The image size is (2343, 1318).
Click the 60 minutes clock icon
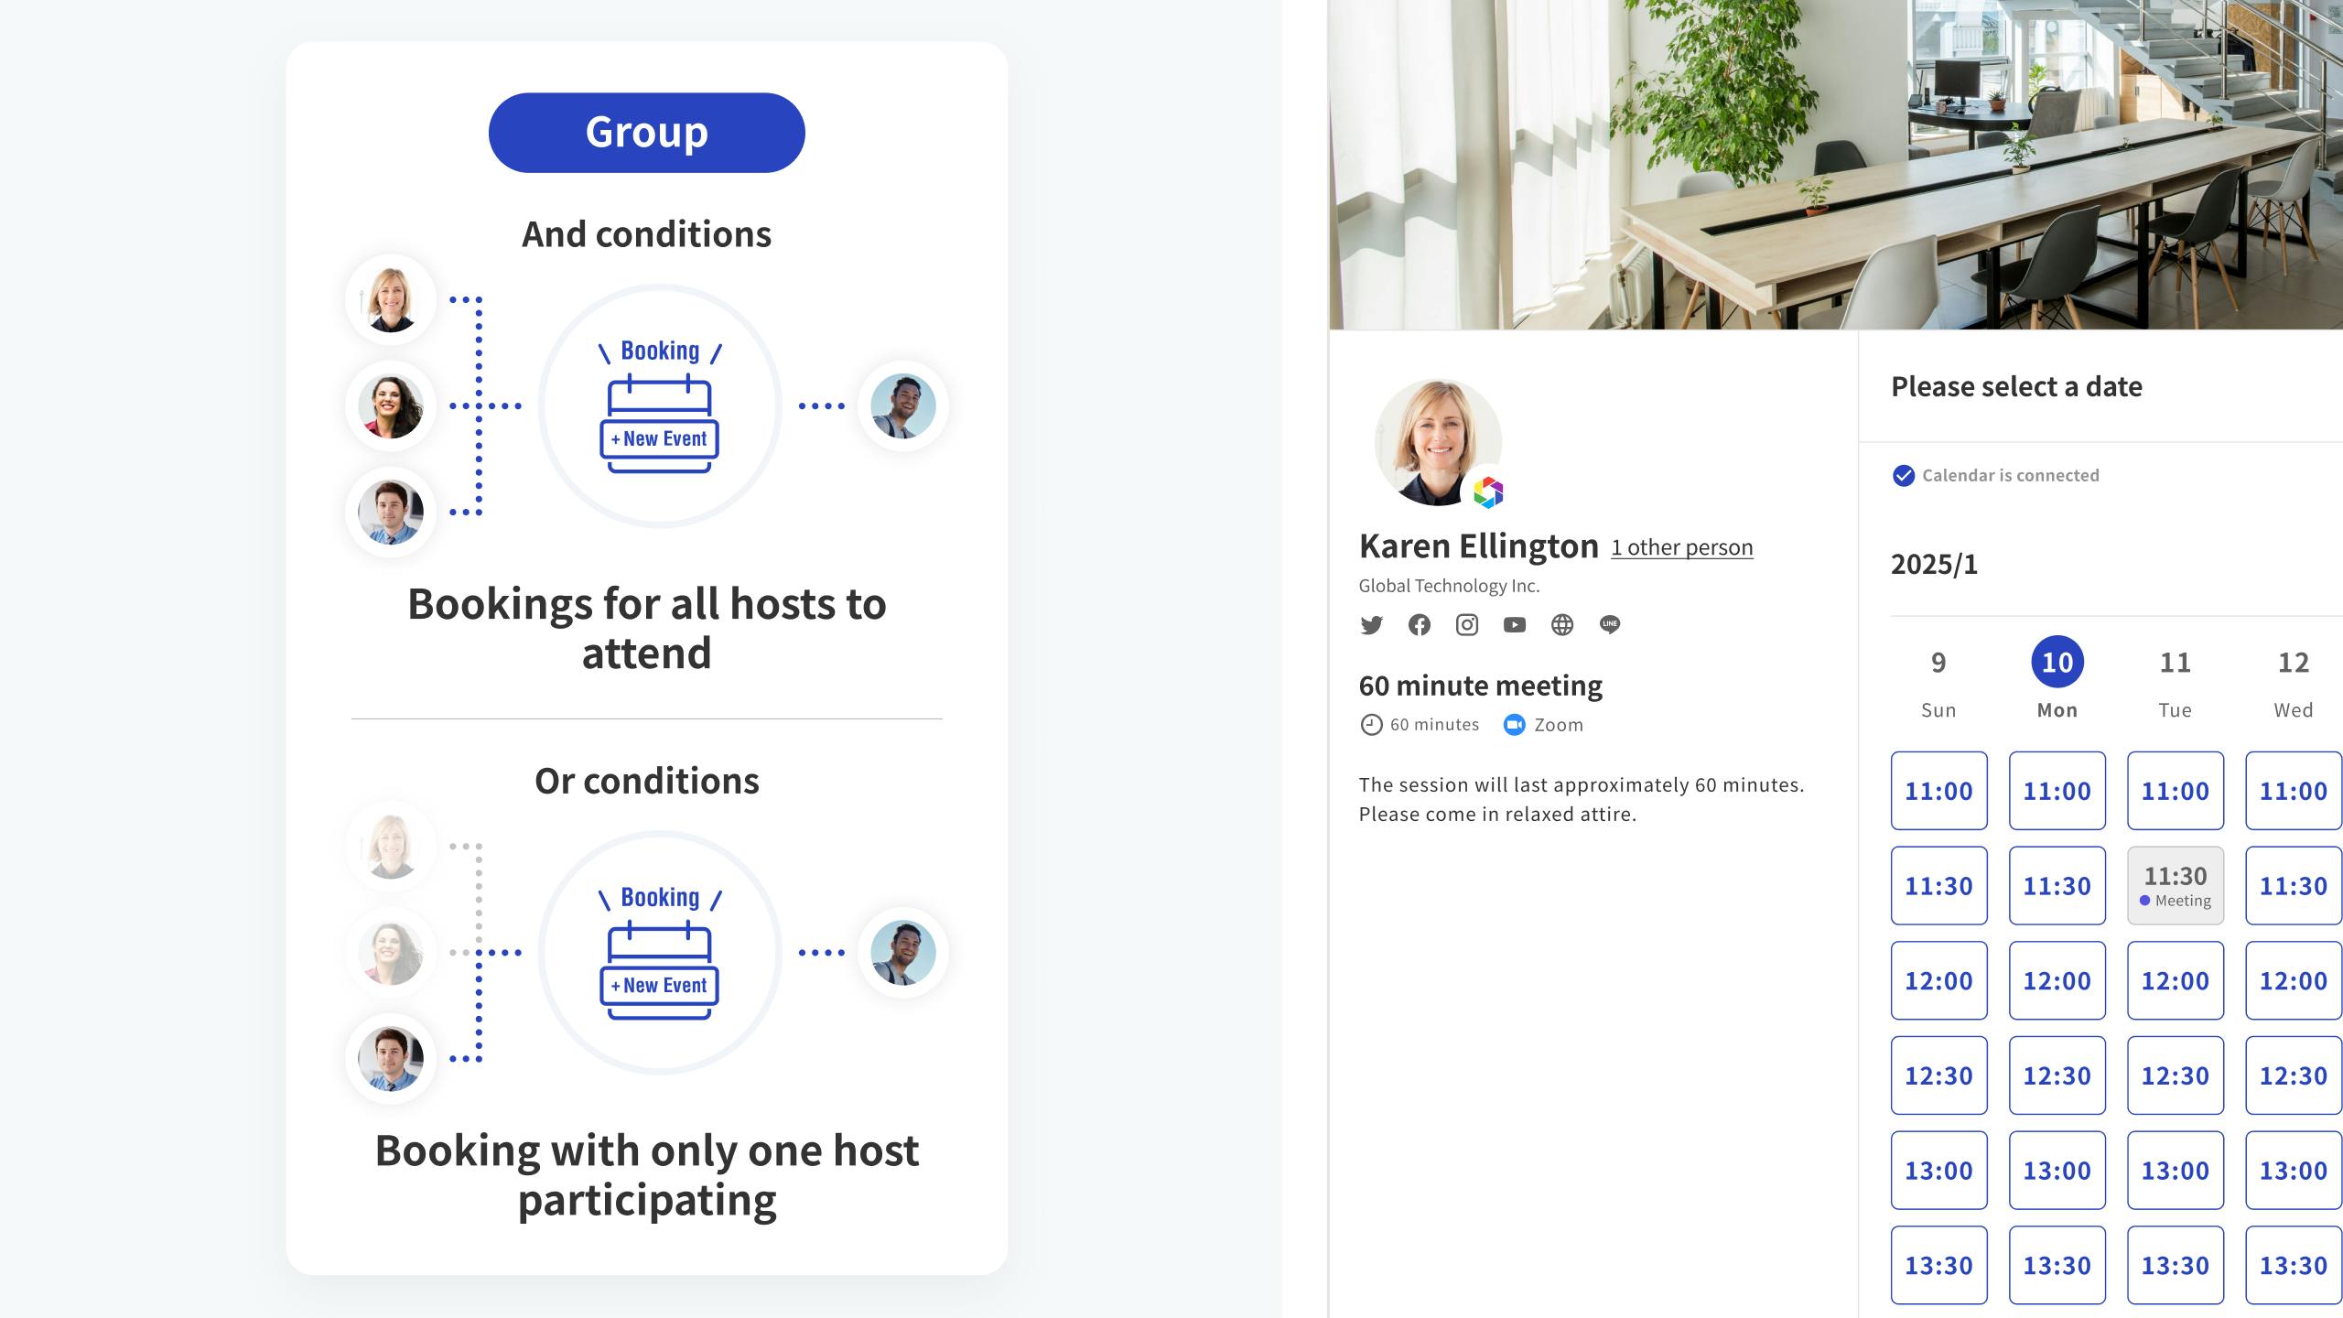[1371, 725]
